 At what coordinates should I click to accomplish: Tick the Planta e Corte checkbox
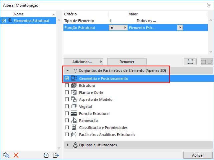(67, 93)
